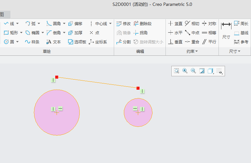Select the Delete Segment (删除段) tool
The image size is (251, 163).
tap(142, 24)
